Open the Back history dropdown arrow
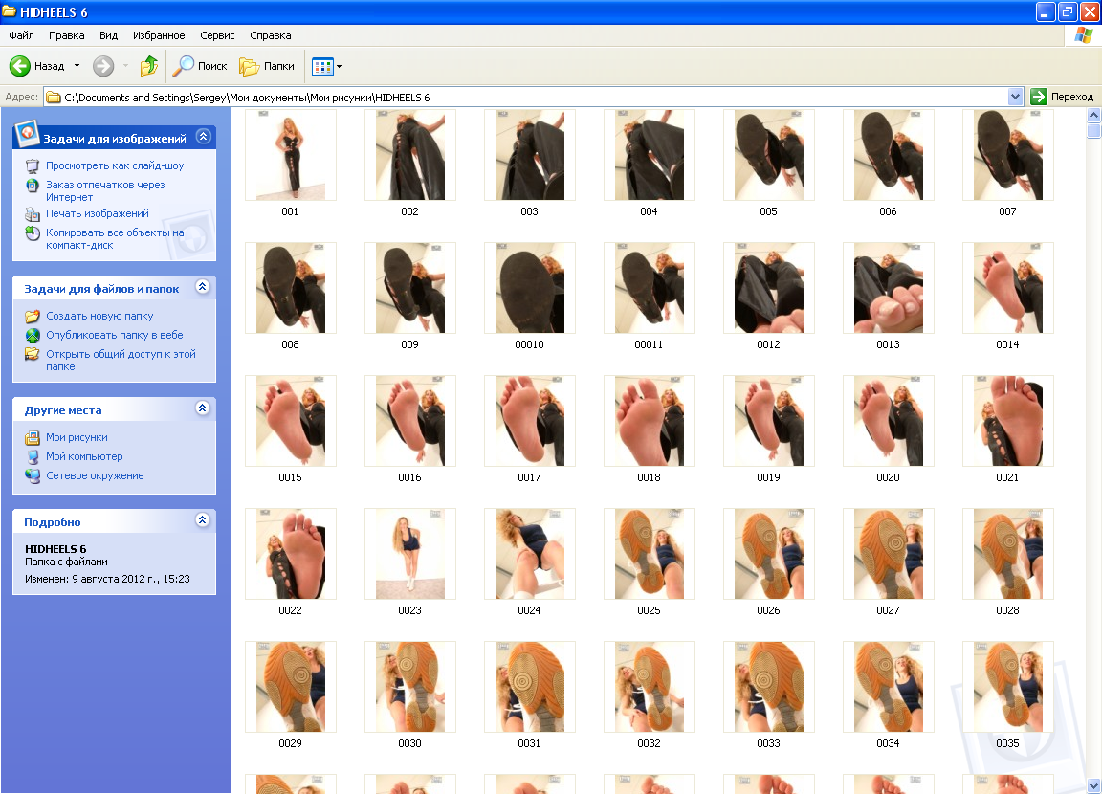This screenshot has height=794, width=1102. click(x=77, y=66)
